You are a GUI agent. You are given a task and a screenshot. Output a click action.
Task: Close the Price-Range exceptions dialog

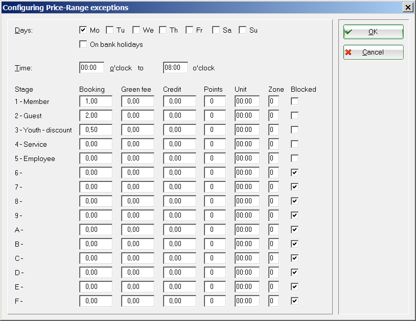pyautogui.click(x=407, y=8)
